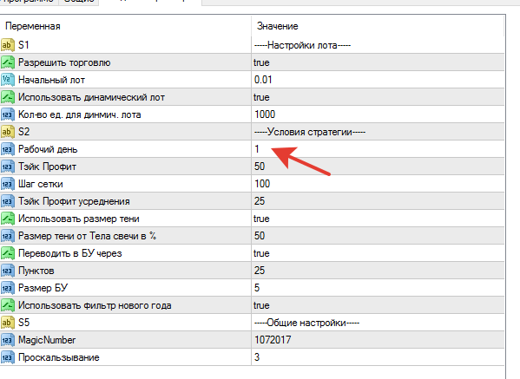Edit the Проскальзывание value 3
520x379 pixels.
[257, 357]
